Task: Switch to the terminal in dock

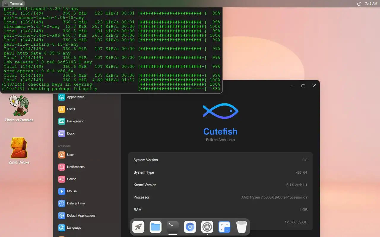Action: pyautogui.click(x=173, y=227)
